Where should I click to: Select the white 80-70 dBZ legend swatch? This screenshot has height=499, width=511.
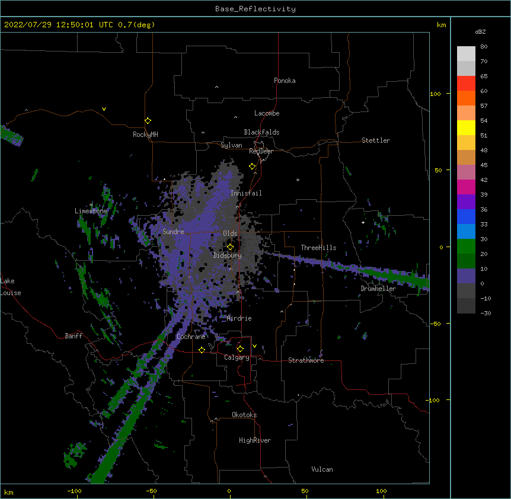466,54
